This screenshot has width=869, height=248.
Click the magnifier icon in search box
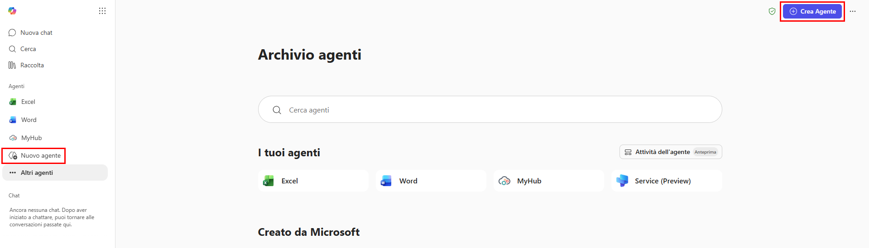[277, 110]
